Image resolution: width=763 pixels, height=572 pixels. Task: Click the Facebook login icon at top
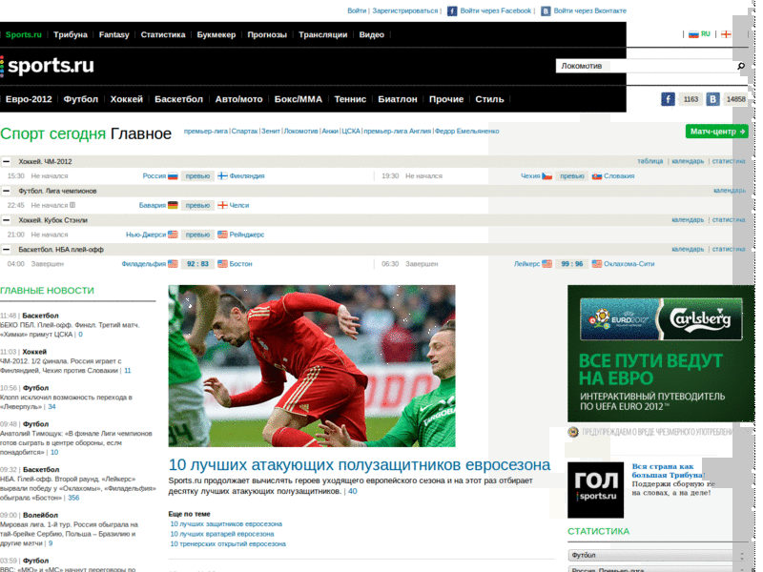(x=452, y=10)
